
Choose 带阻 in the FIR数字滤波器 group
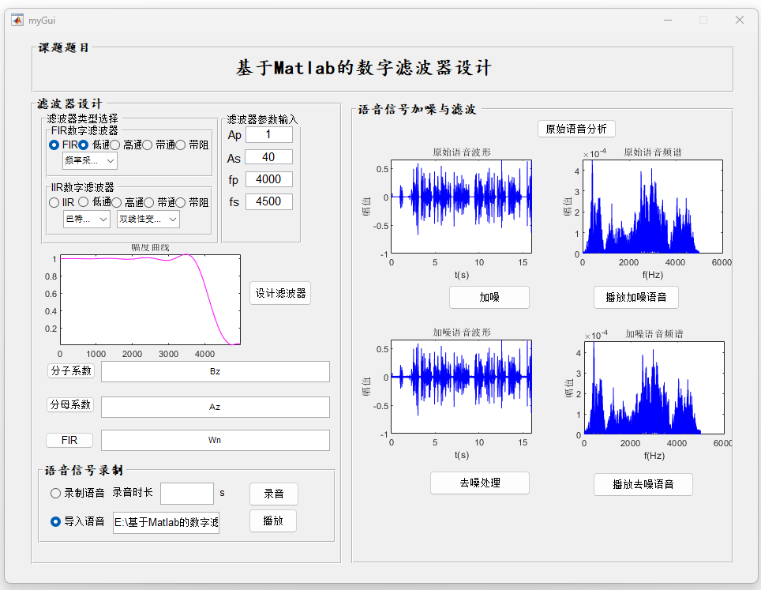181,145
